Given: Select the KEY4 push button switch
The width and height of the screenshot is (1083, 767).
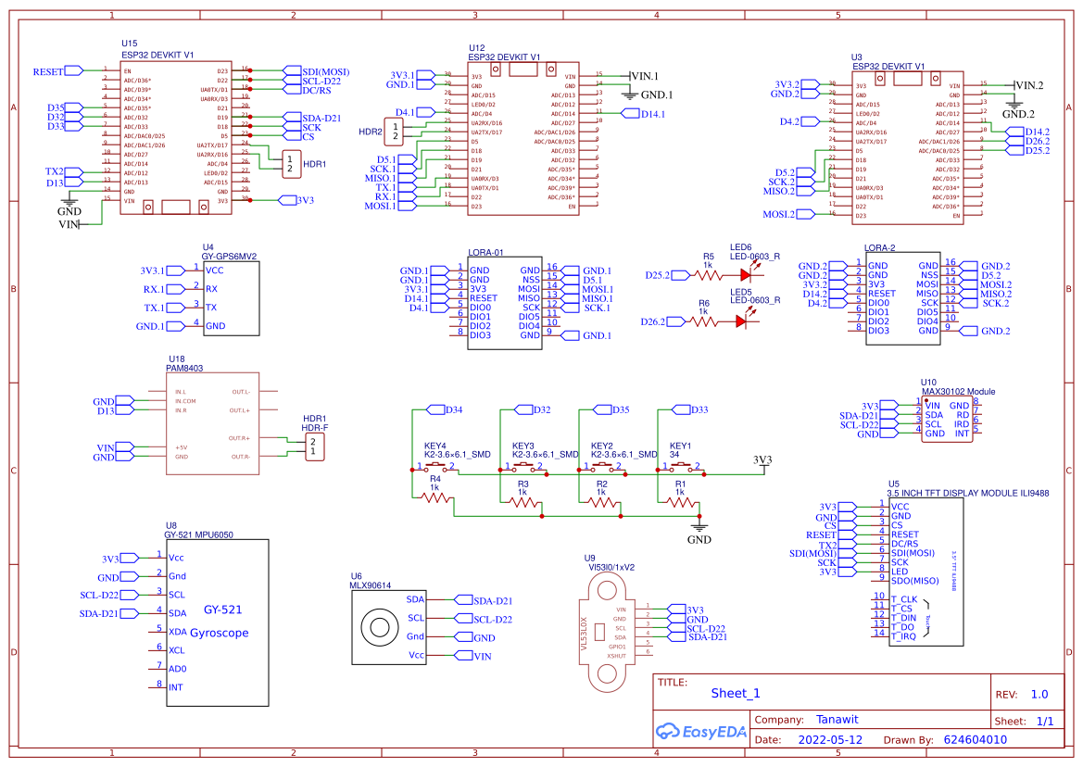Looking at the screenshot, I should [x=435, y=468].
